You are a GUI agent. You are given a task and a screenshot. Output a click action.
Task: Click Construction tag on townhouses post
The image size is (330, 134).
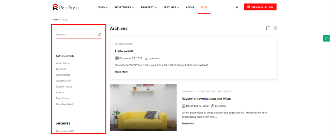207,91
